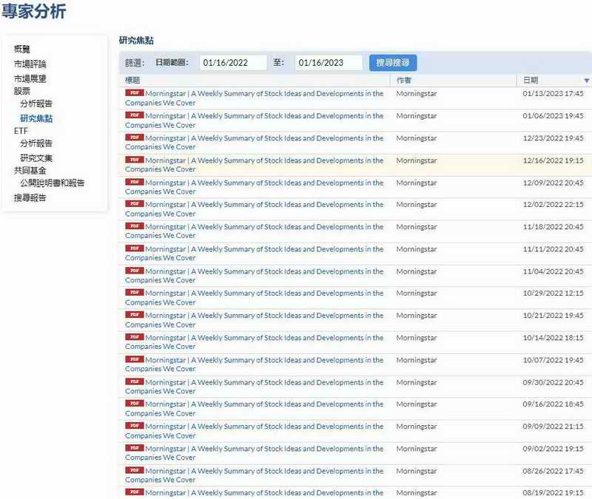Viewport: 592px width, 499px height.
Task: Open the PDF icon for the 01/13/2023 report
Action: (x=135, y=93)
